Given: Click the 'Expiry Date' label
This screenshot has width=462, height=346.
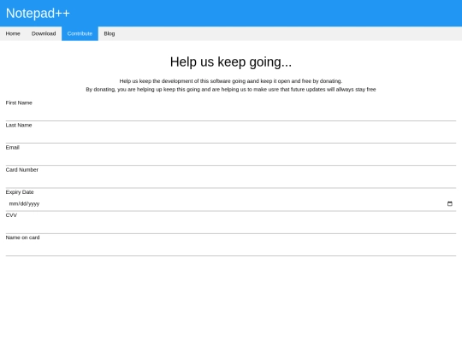Looking at the screenshot, I should (x=20, y=192).
